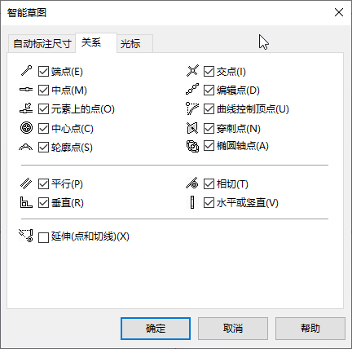Image resolution: width=352 pixels, height=349 pixels.
Task: Toggle the 水平或竖直(V) checkbox
Action: point(209,203)
